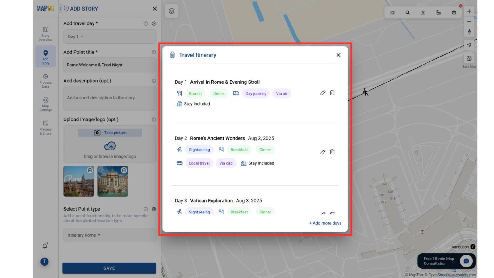Open the measure tool icon
Screen dimensions: 494x278
pyautogui.click(x=438, y=12)
